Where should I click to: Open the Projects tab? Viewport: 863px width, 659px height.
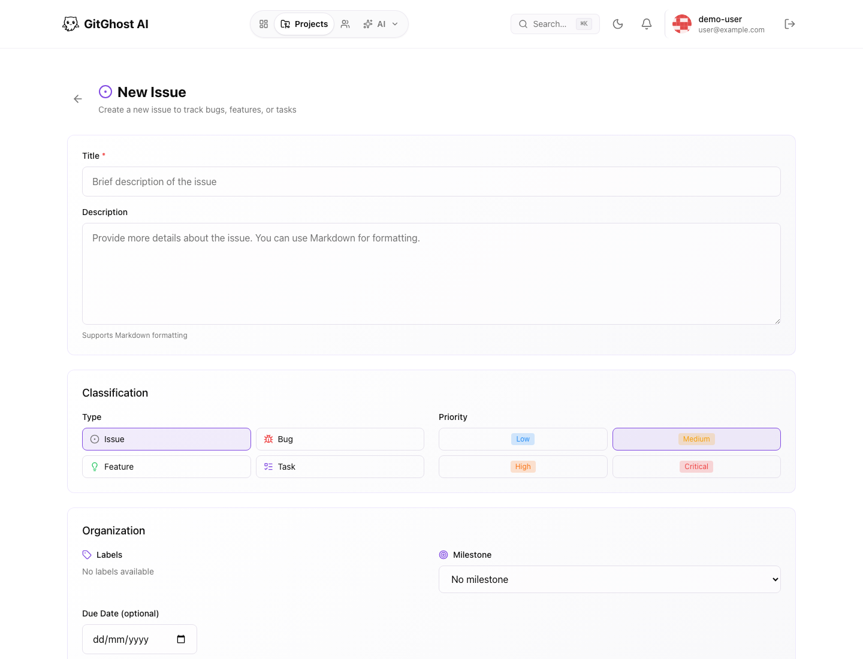coord(304,24)
